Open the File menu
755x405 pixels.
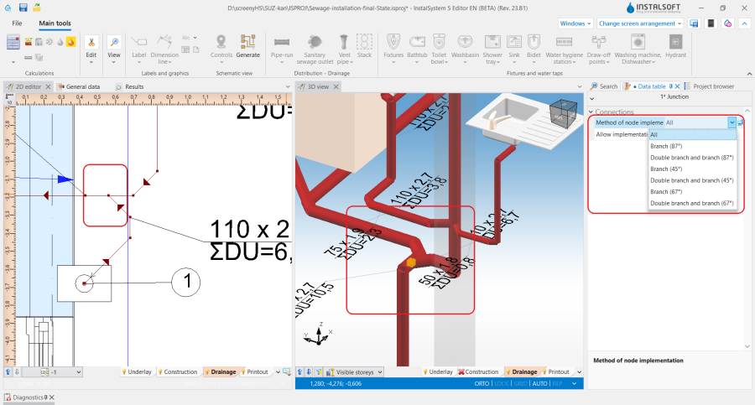[17, 23]
